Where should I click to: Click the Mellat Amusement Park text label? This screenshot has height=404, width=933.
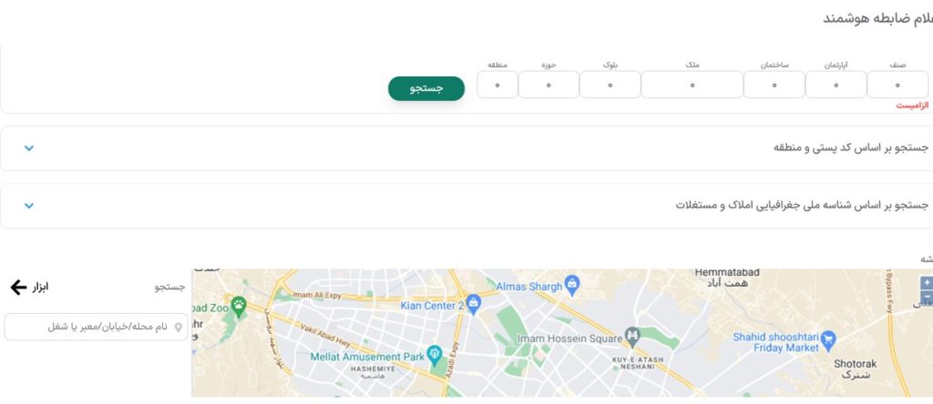point(368,357)
